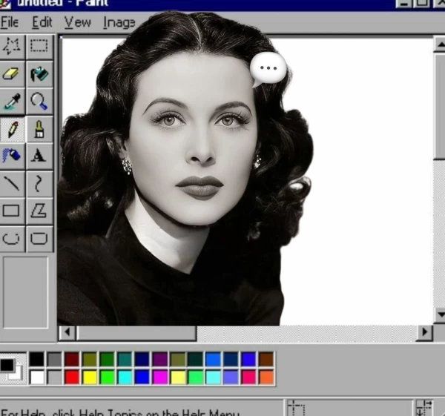Switch to the Pencil tool
Screen dimensions: 445x416
point(13,128)
